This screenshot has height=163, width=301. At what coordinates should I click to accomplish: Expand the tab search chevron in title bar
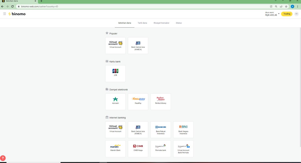[x=276, y=1]
